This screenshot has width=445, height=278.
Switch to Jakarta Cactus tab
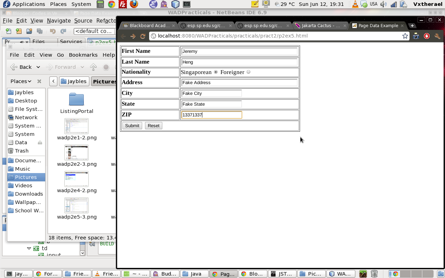(x=321, y=26)
